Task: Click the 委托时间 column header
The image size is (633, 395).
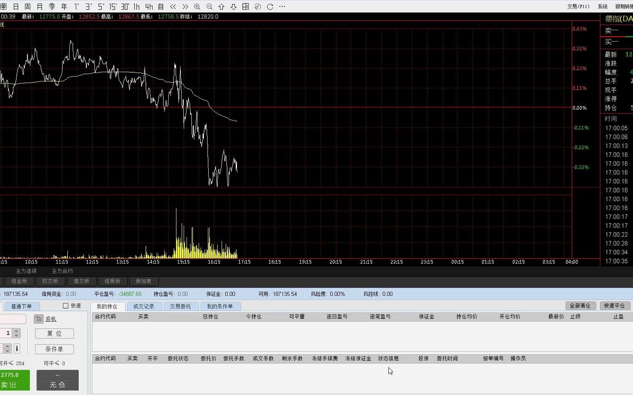Action: click(x=447, y=358)
